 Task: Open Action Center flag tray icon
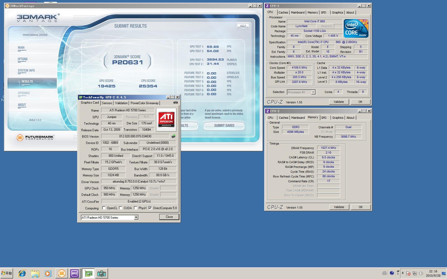click(408, 273)
